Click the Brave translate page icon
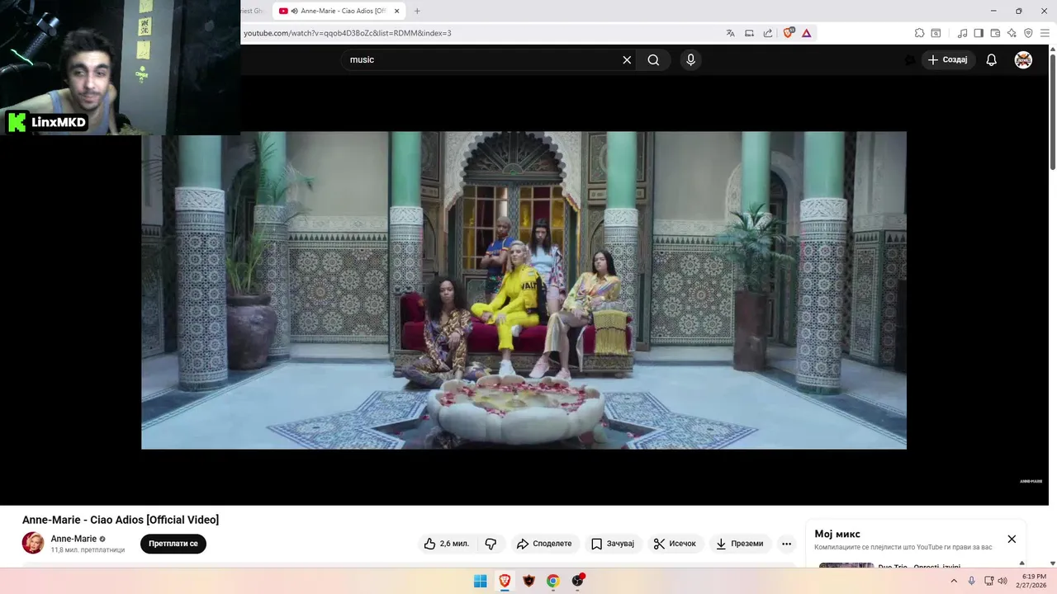 [730, 33]
